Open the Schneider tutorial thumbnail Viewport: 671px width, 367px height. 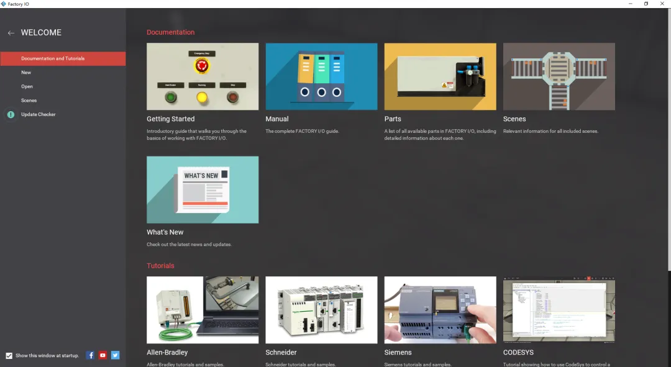tap(321, 310)
